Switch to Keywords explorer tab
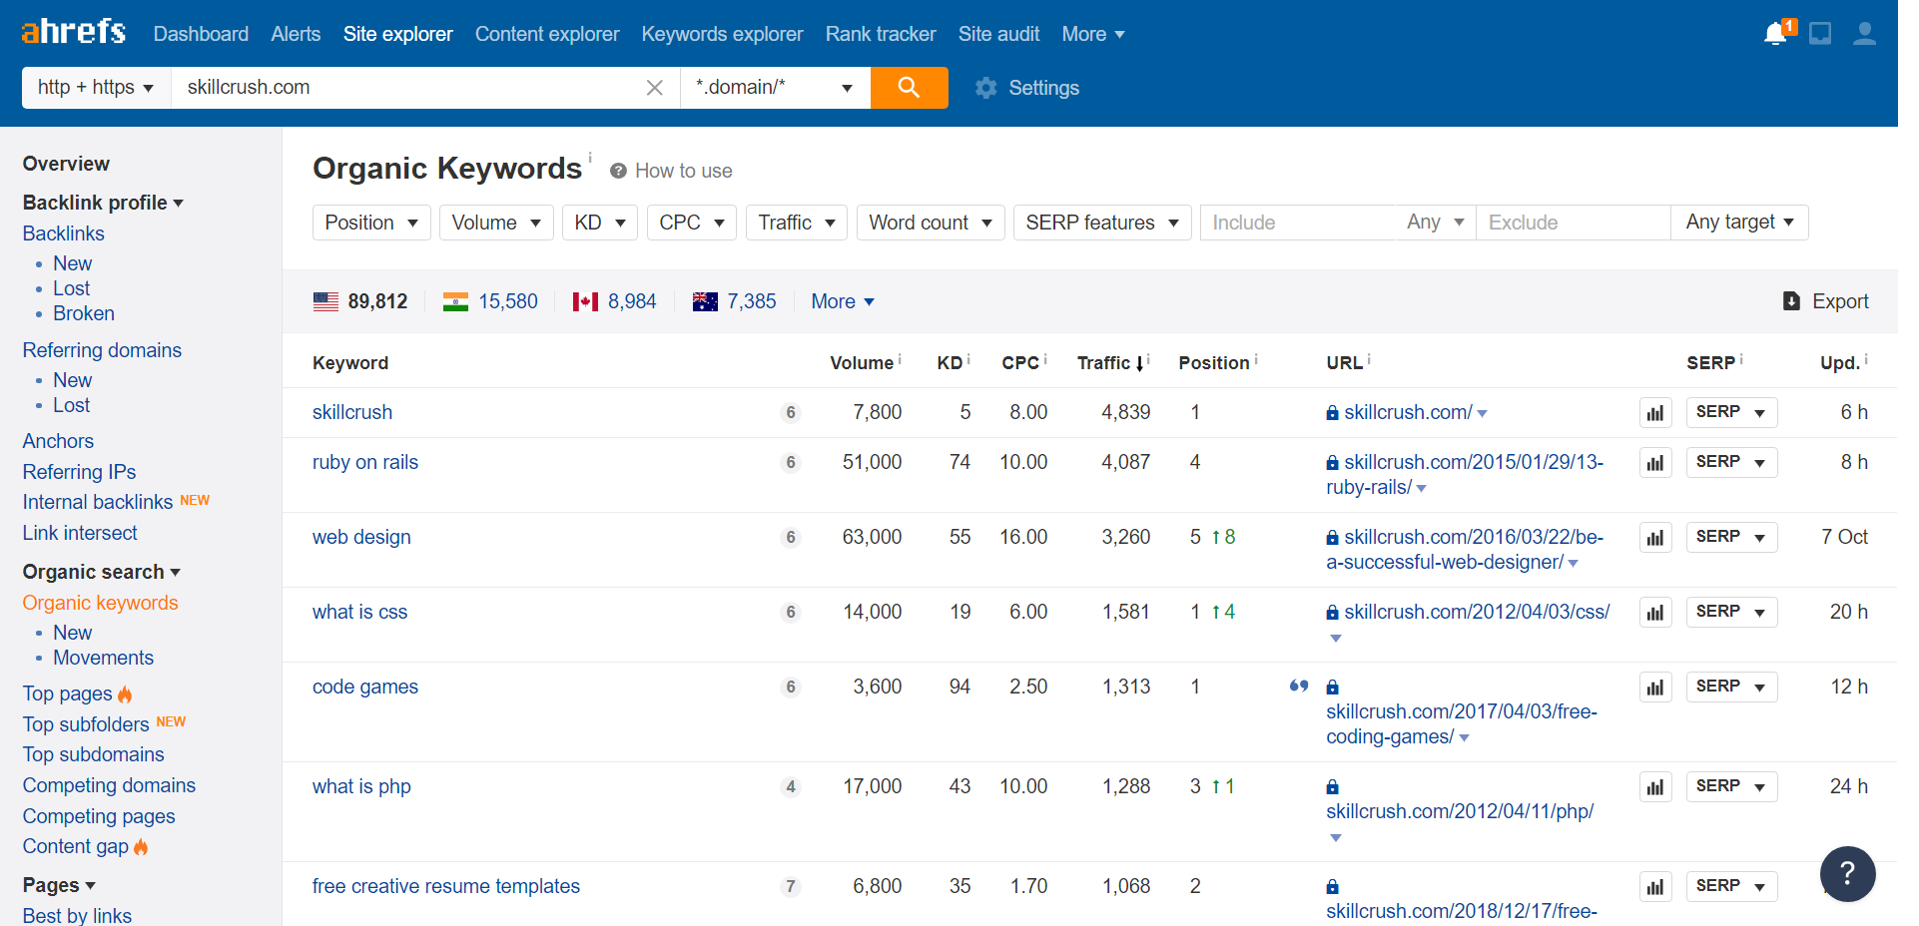The image size is (1919, 926). tap(722, 34)
